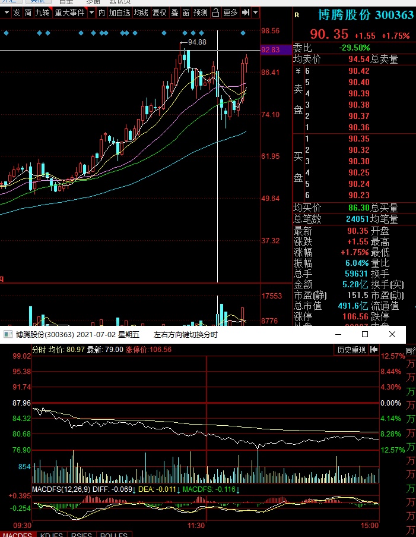Screen dimensions: 416x537
Task: Click the lock icon in toolbar
Action: click(216, 12)
